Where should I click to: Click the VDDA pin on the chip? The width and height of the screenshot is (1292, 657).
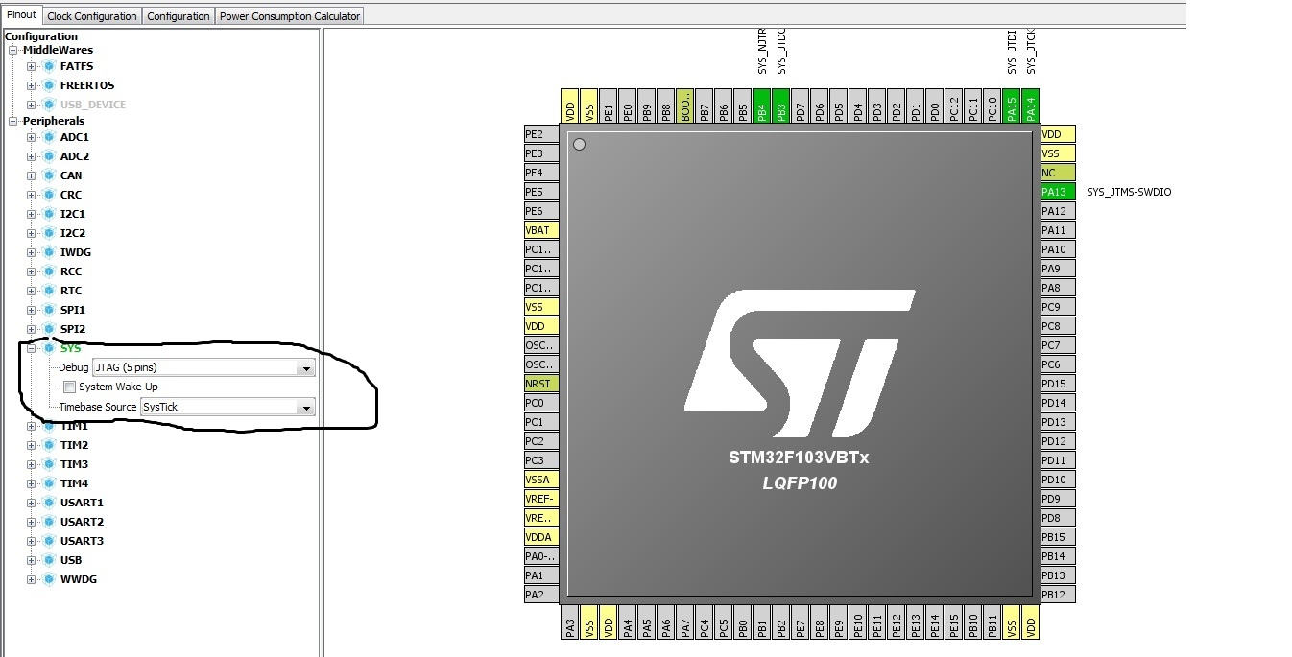pos(540,537)
